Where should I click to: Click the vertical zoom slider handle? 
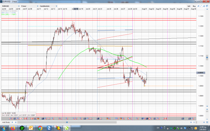pos(207,111)
